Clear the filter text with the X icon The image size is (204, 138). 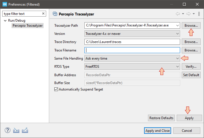click(43, 13)
